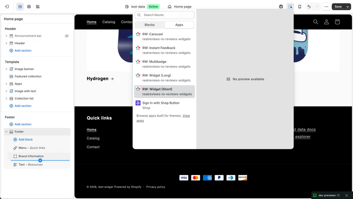This screenshot has width=353, height=199.
Task: Click Home in the storefront navigation
Action: (91, 22)
